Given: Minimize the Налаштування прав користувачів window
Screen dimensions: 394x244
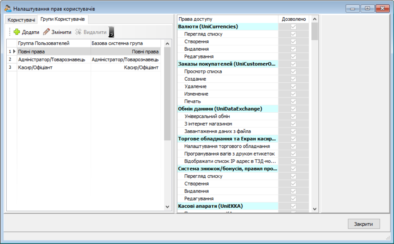Looking at the screenshot, I should point(352,8).
